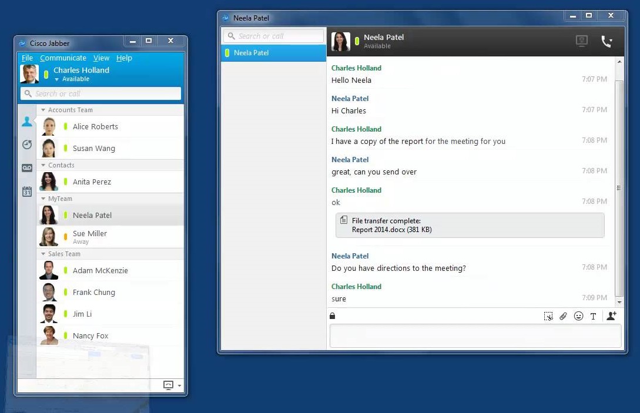Click the message "Hello Neela"
Screen dimensions: 640x413
(x=351, y=80)
